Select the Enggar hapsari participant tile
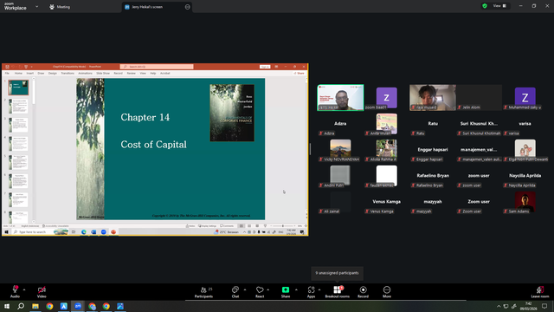The image size is (554, 312). [433, 150]
